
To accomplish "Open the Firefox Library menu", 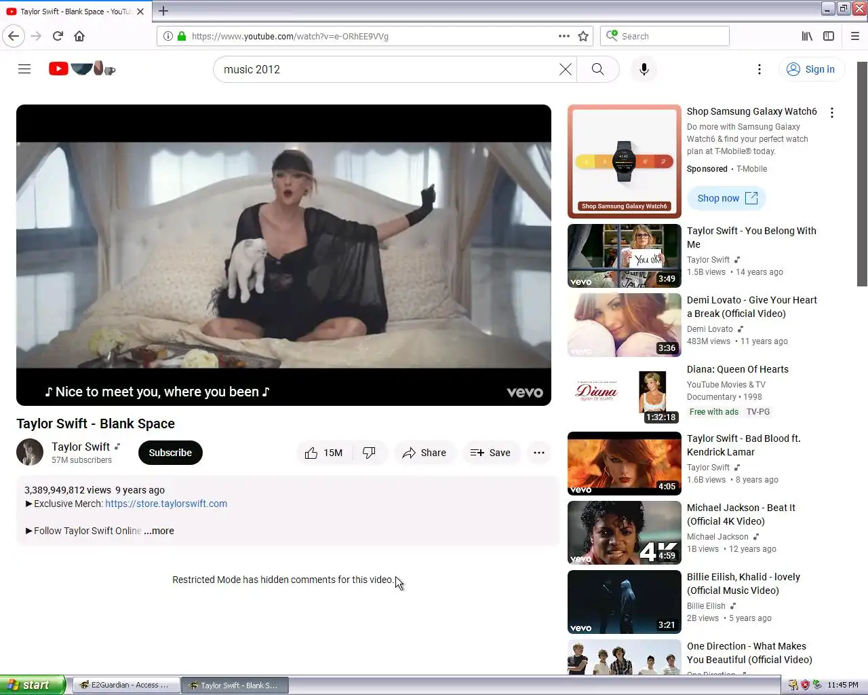I will (x=807, y=36).
